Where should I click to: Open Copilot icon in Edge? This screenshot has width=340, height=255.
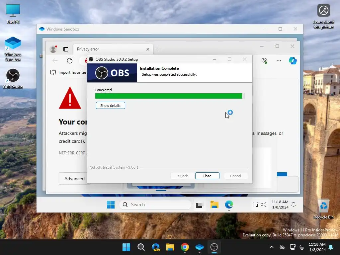[293, 61]
